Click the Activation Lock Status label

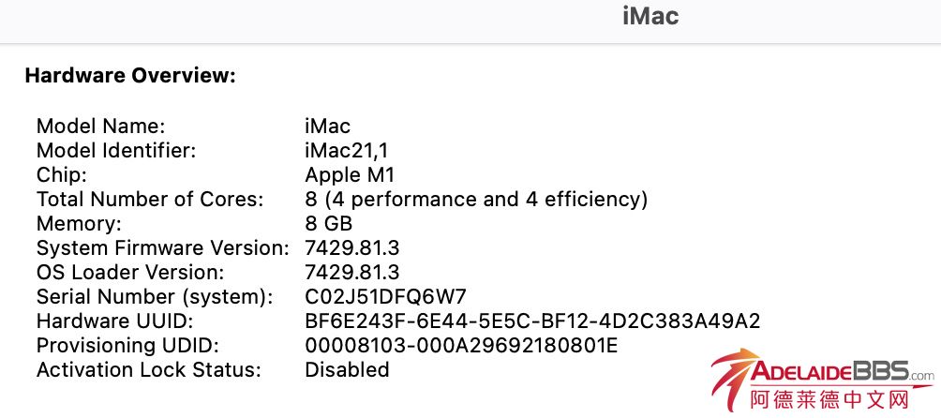[x=148, y=369]
